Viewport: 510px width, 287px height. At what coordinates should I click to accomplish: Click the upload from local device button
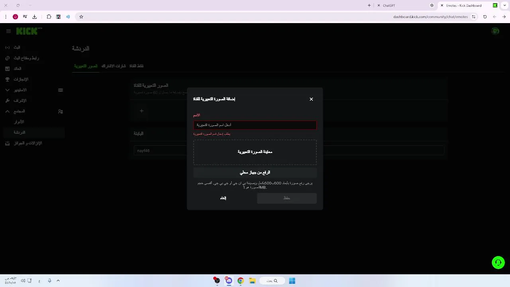255,173
